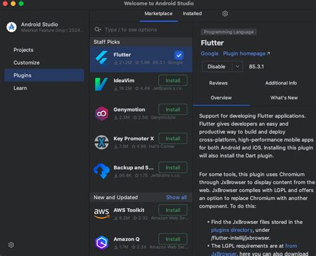This screenshot has height=256, width=316.
Task: Open the Additional Info tab
Action: (x=281, y=83)
